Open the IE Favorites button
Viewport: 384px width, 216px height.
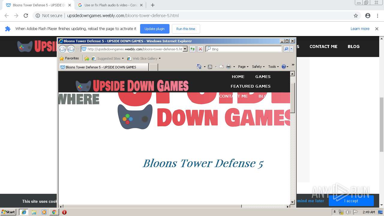[x=69, y=58]
